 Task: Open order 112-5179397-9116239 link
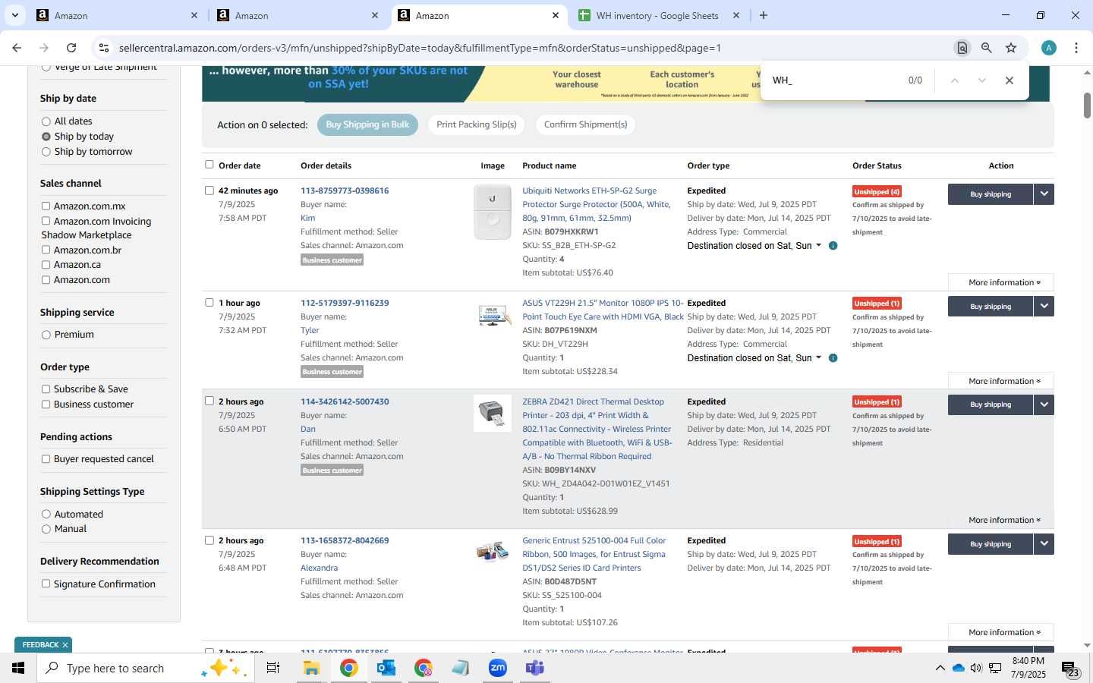tap(345, 303)
